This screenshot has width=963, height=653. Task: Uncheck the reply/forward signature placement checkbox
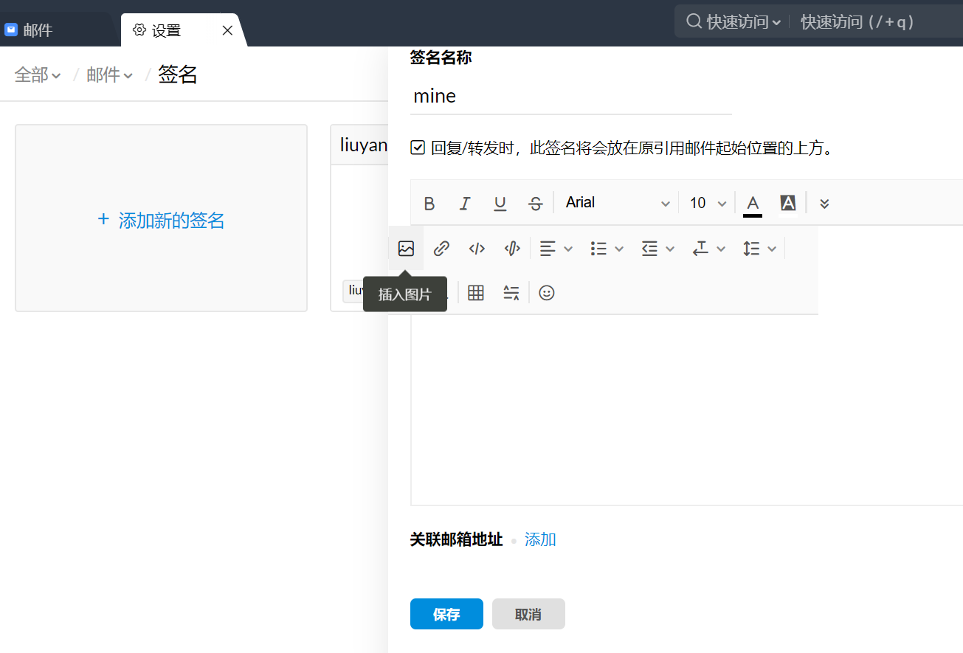tap(418, 148)
